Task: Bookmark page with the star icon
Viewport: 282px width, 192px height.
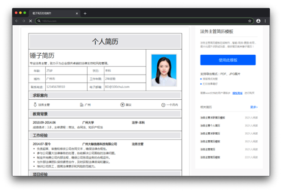Action: tap(249, 21)
